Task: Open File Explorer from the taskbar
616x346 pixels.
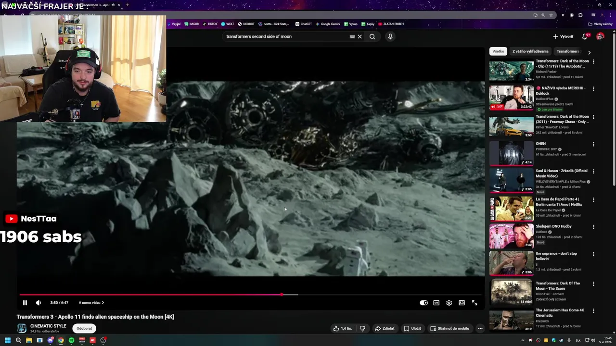Action: 29,340
